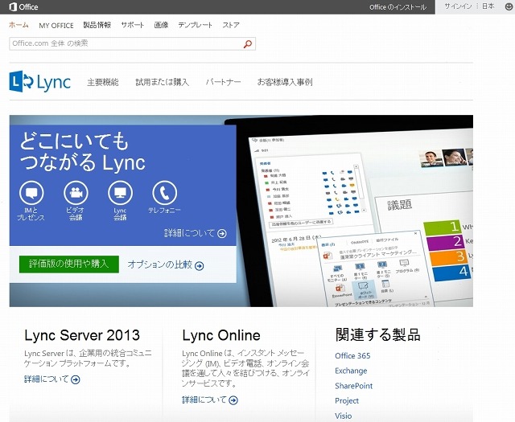This screenshot has width=515, height=422.
Task: Click the Lync Server 2013 heading
Action: pos(82,335)
